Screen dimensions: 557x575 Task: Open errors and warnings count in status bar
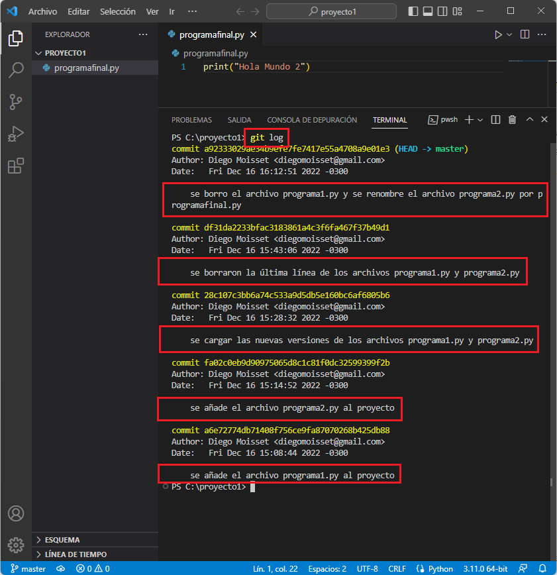[x=93, y=568]
